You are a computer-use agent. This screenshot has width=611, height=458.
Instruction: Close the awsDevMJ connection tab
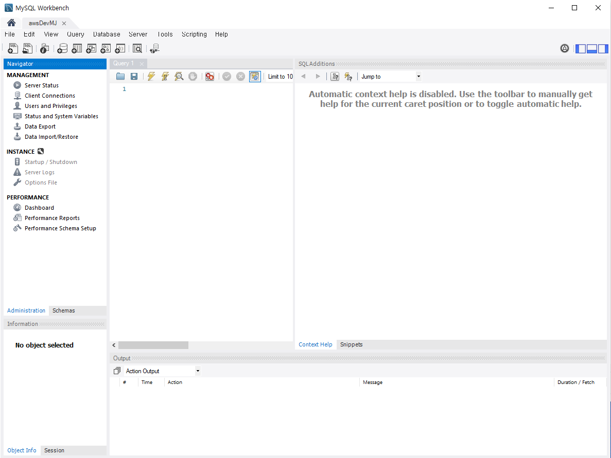coord(64,23)
